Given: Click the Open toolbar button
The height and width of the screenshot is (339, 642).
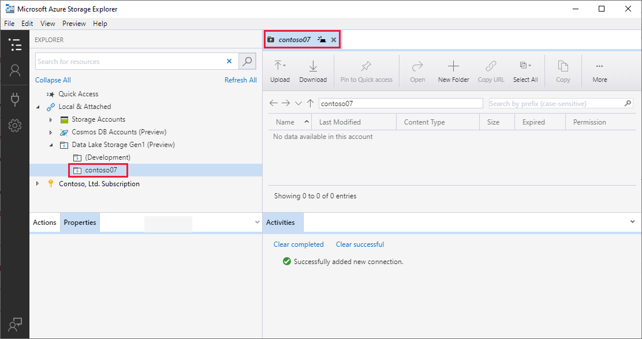Looking at the screenshot, I should [417, 71].
